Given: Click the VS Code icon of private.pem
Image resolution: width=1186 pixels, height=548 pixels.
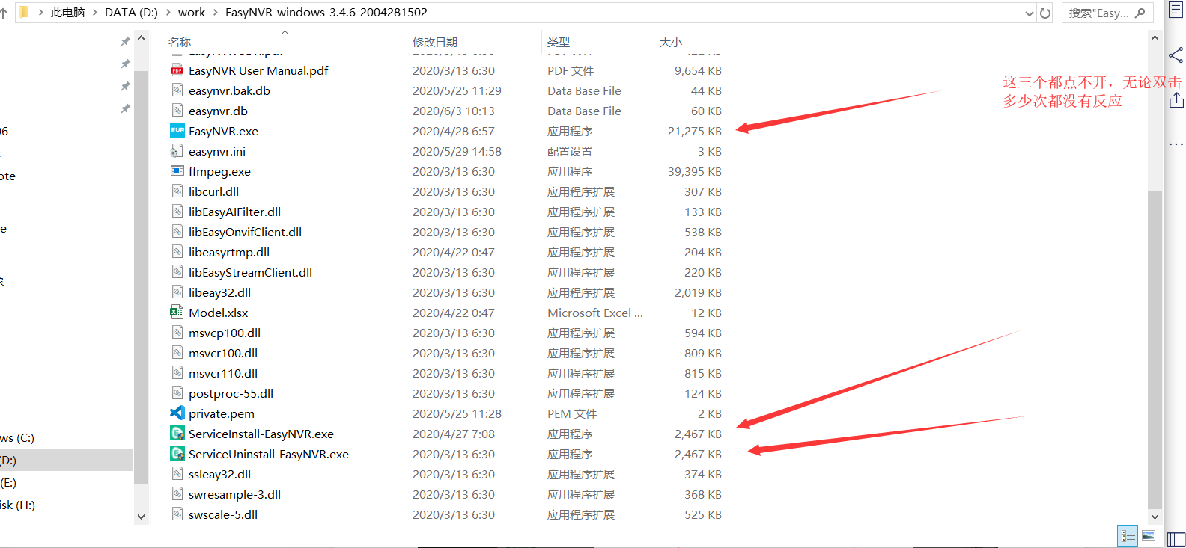Looking at the screenshot, I should [177, 413].
